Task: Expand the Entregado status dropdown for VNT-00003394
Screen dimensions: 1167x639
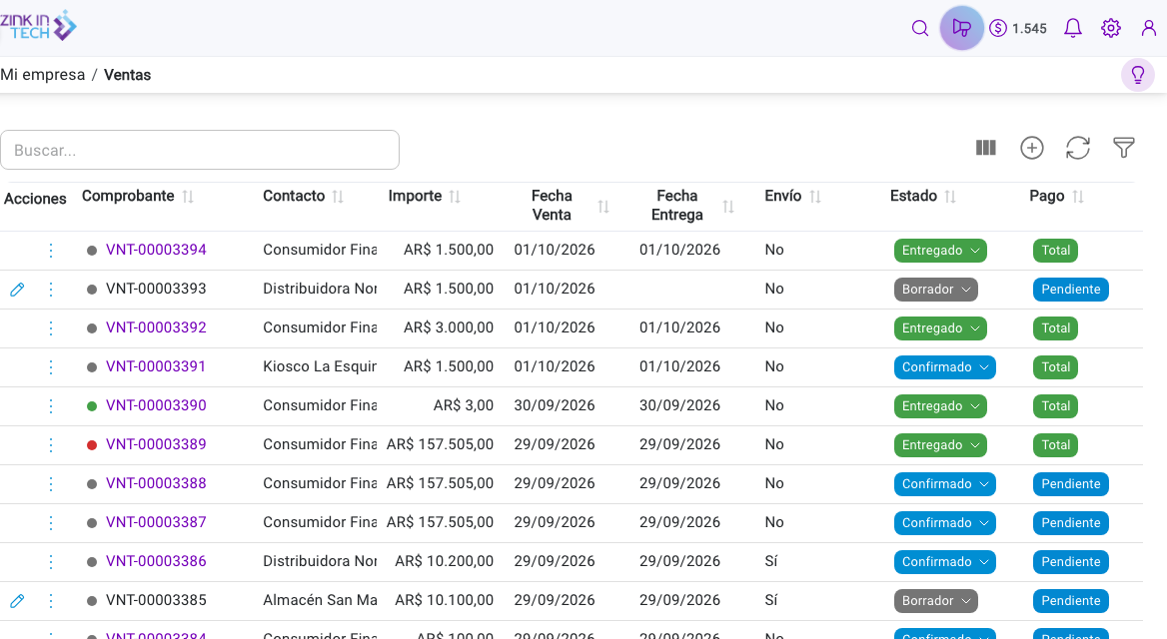Action: pyautogui.click(x=940, y=251)
